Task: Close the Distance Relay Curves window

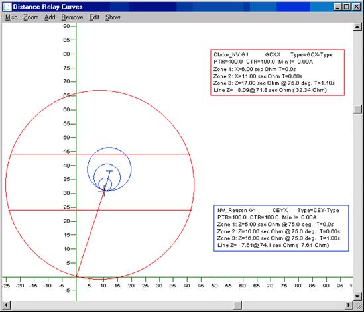Action: 356,7
